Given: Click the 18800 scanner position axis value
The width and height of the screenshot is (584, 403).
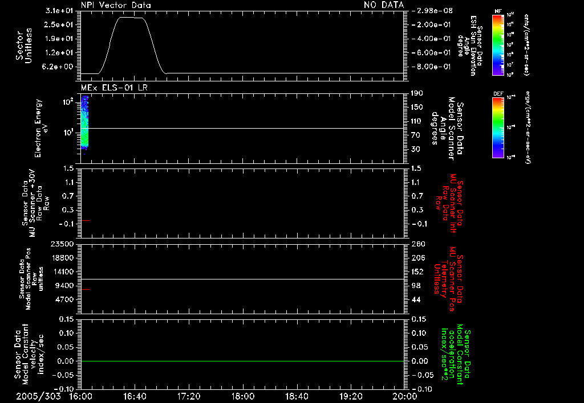Looking at the screenshot, I should click(x=63, y=258).
